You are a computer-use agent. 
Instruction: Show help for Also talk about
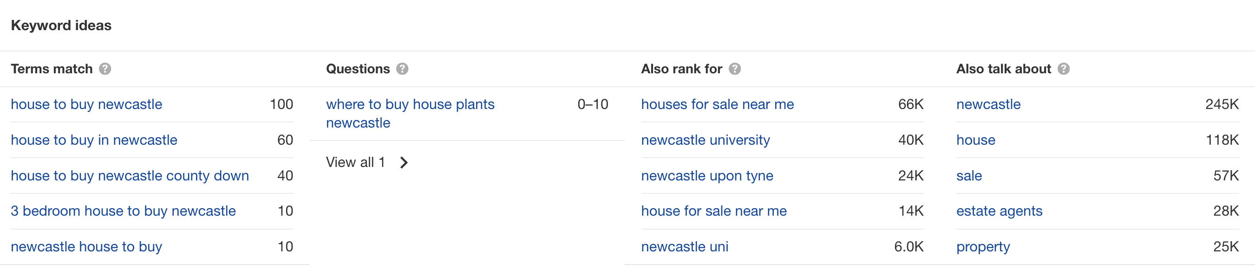tap(1064, 69)
